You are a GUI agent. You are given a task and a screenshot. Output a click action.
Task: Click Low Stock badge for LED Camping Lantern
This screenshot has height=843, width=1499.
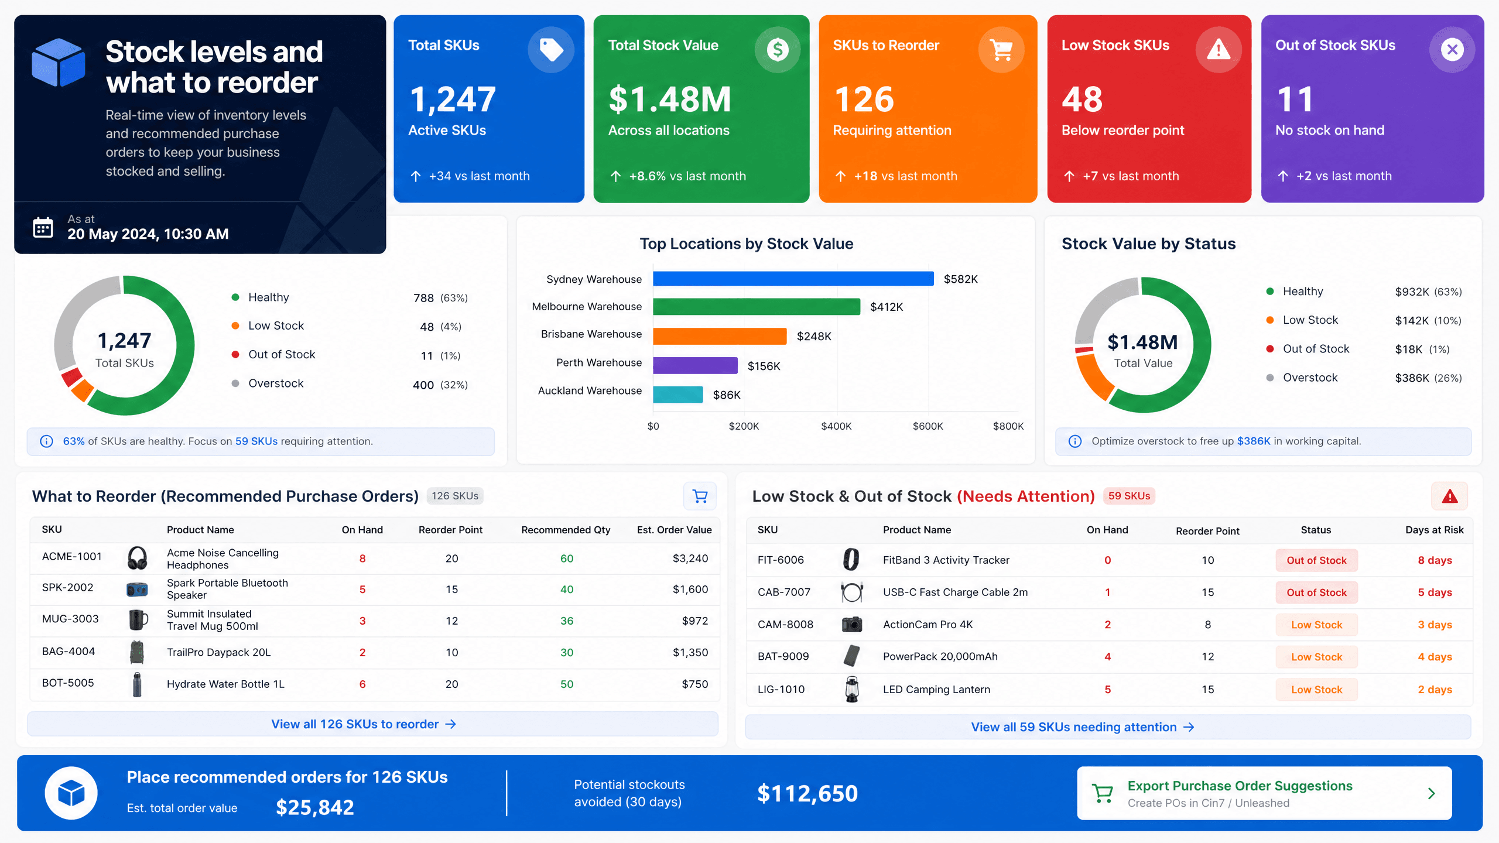point(1316,690)
